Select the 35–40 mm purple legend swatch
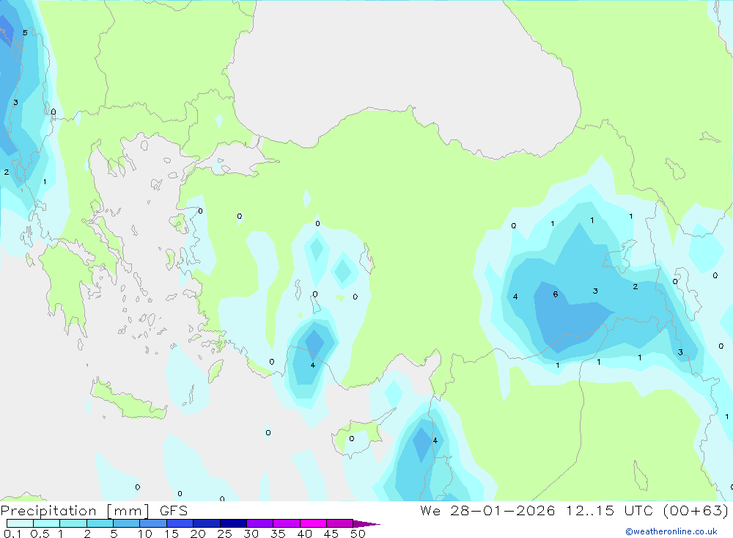 pyautogui.click(x=286, y=523)
